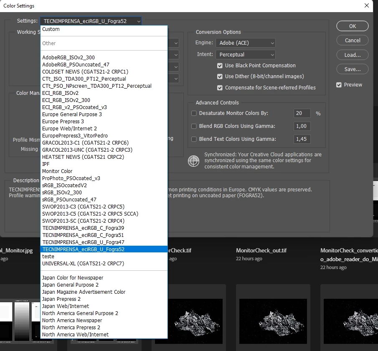Choose COLDSET NEWS (CGATS21-2 CRPC1)
This screenshot has height=351, width=378.
pos(104,72)
